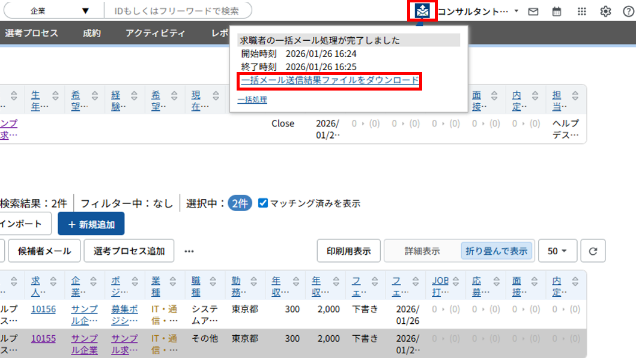Image resolution: width=636 pixels, height=358 pixels.
Task: Open the settings gear icon
Action: coord(605,11)
